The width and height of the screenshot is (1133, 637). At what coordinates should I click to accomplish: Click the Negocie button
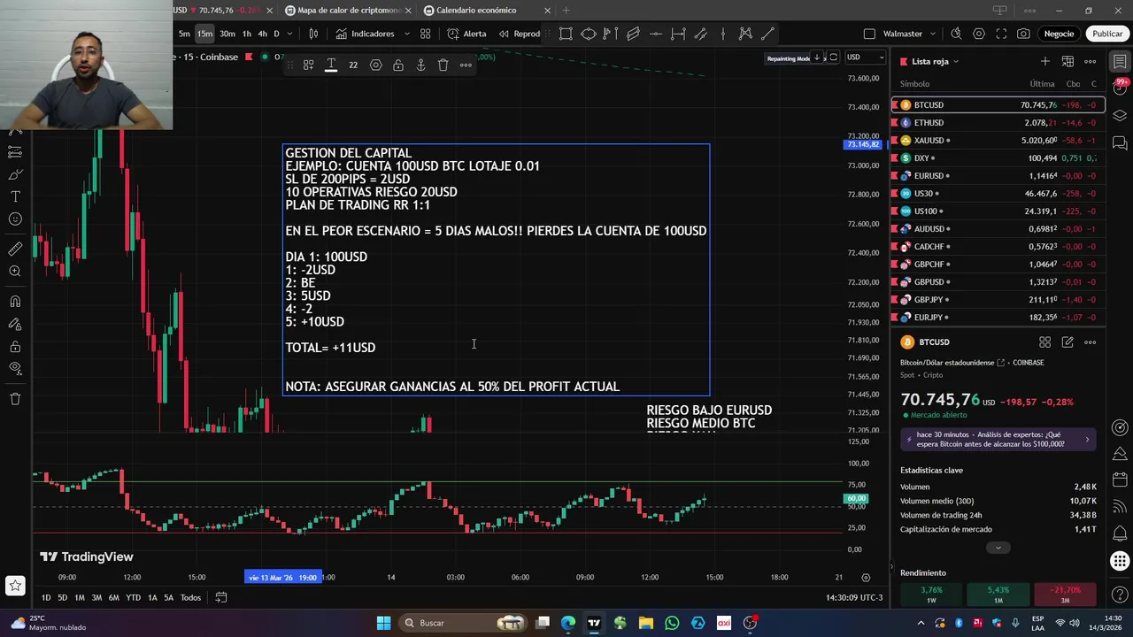(1059, 34)
